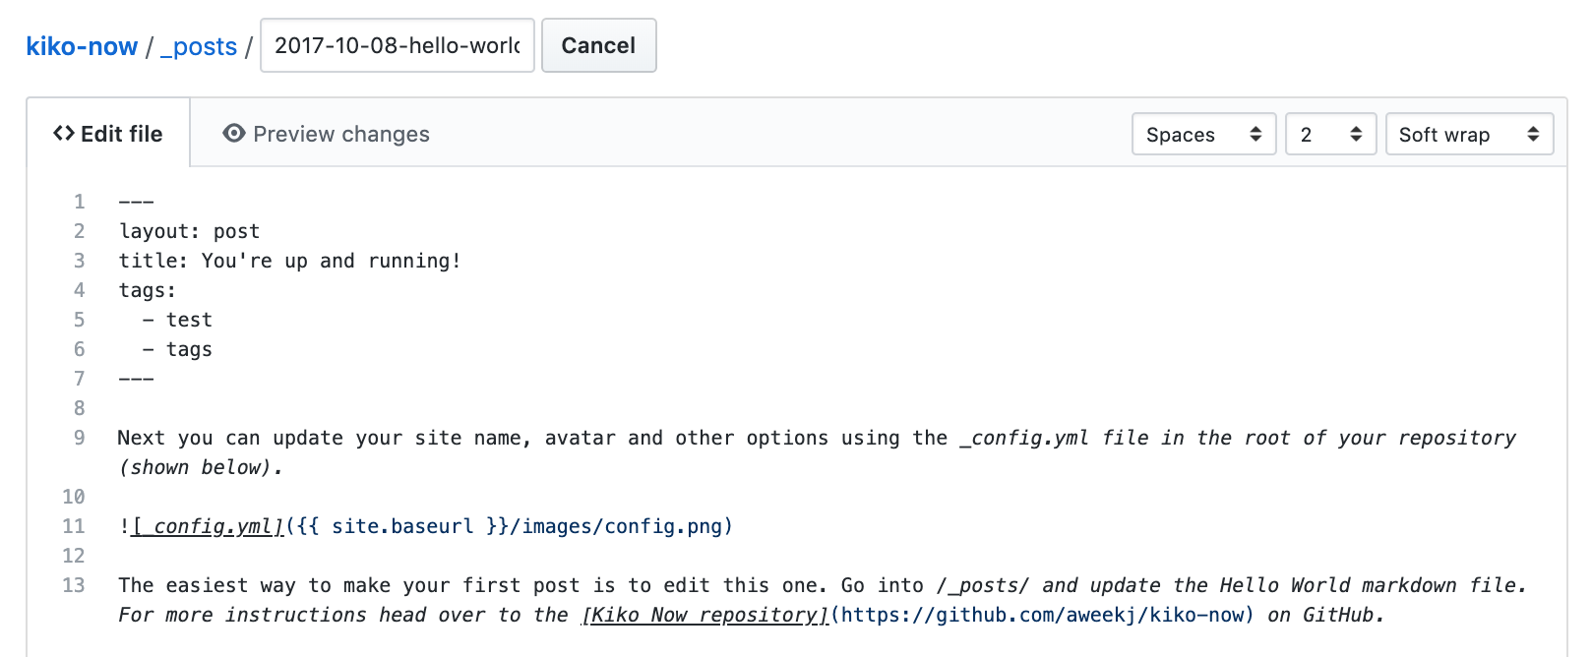The image size is (1592, 657).
Task: Click line number 13 in the gutter
Action: (74, 585)
